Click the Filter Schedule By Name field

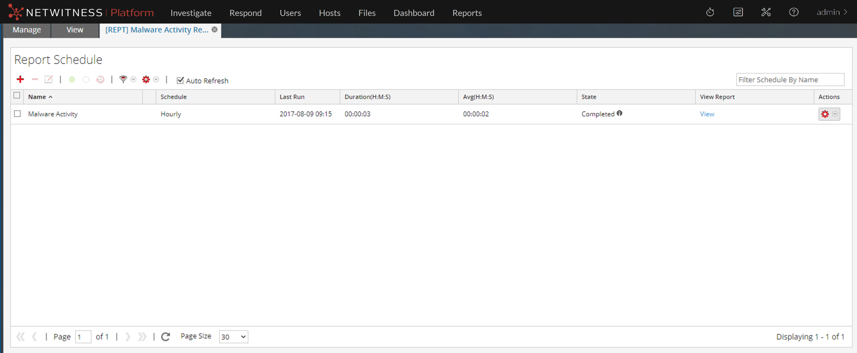coord(790,80)
